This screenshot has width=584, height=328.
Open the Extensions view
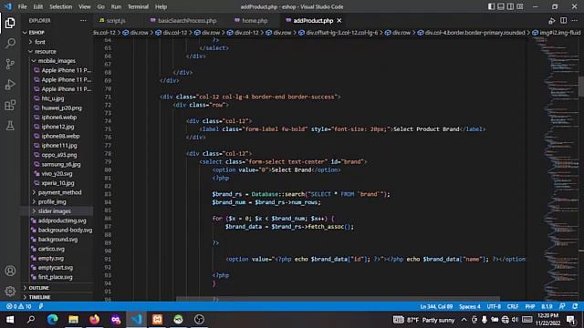coord(10,106)
